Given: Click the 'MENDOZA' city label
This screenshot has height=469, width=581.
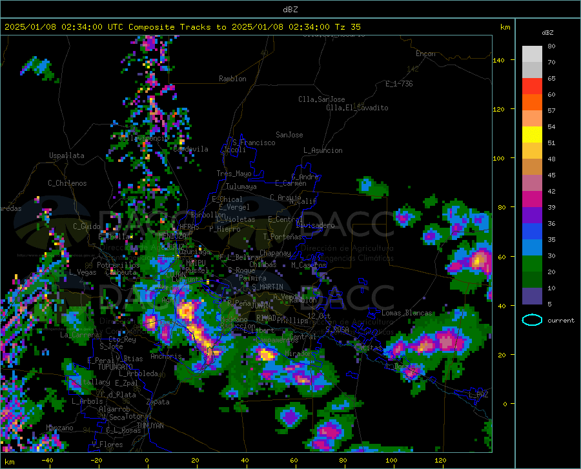Looking at the screenshot, I should pyautogui.click(x=172, y=235).
